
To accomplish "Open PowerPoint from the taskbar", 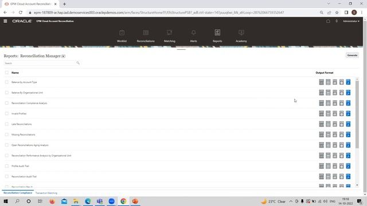I will pos(135,201).
